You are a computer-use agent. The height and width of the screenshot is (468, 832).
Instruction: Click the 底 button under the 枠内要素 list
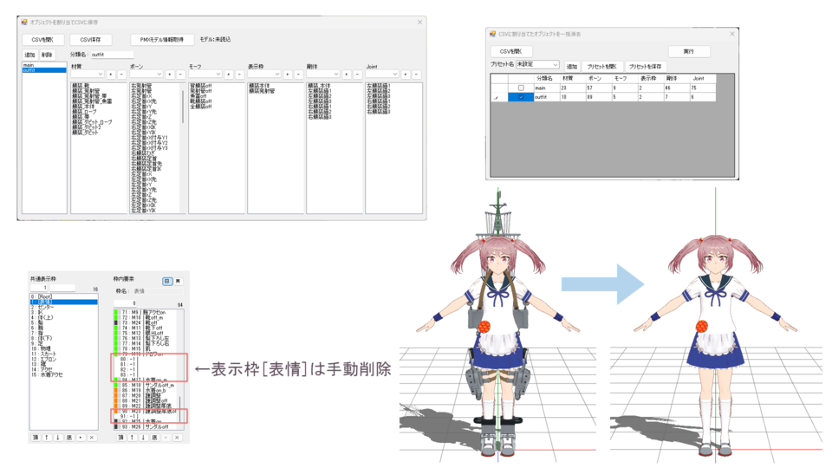point(154,438)
